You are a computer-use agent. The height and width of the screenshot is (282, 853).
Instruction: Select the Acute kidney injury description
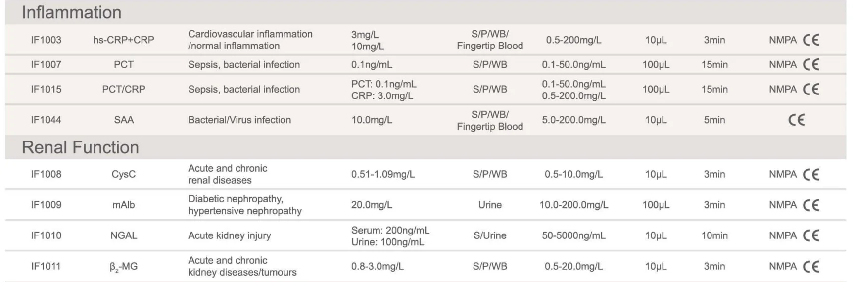click(x=230, y=235)
